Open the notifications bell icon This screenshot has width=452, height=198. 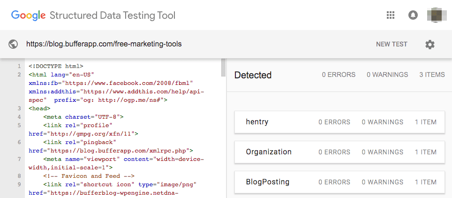click(413, 15)
